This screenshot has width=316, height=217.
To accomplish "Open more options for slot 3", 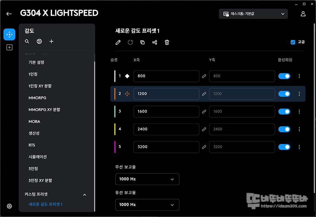I will (299, 111).
